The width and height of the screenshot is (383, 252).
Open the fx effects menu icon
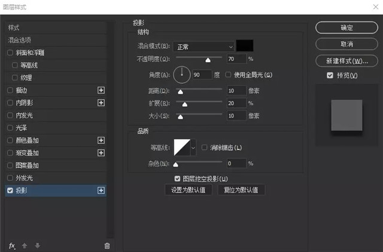click(x=12, y=245)
